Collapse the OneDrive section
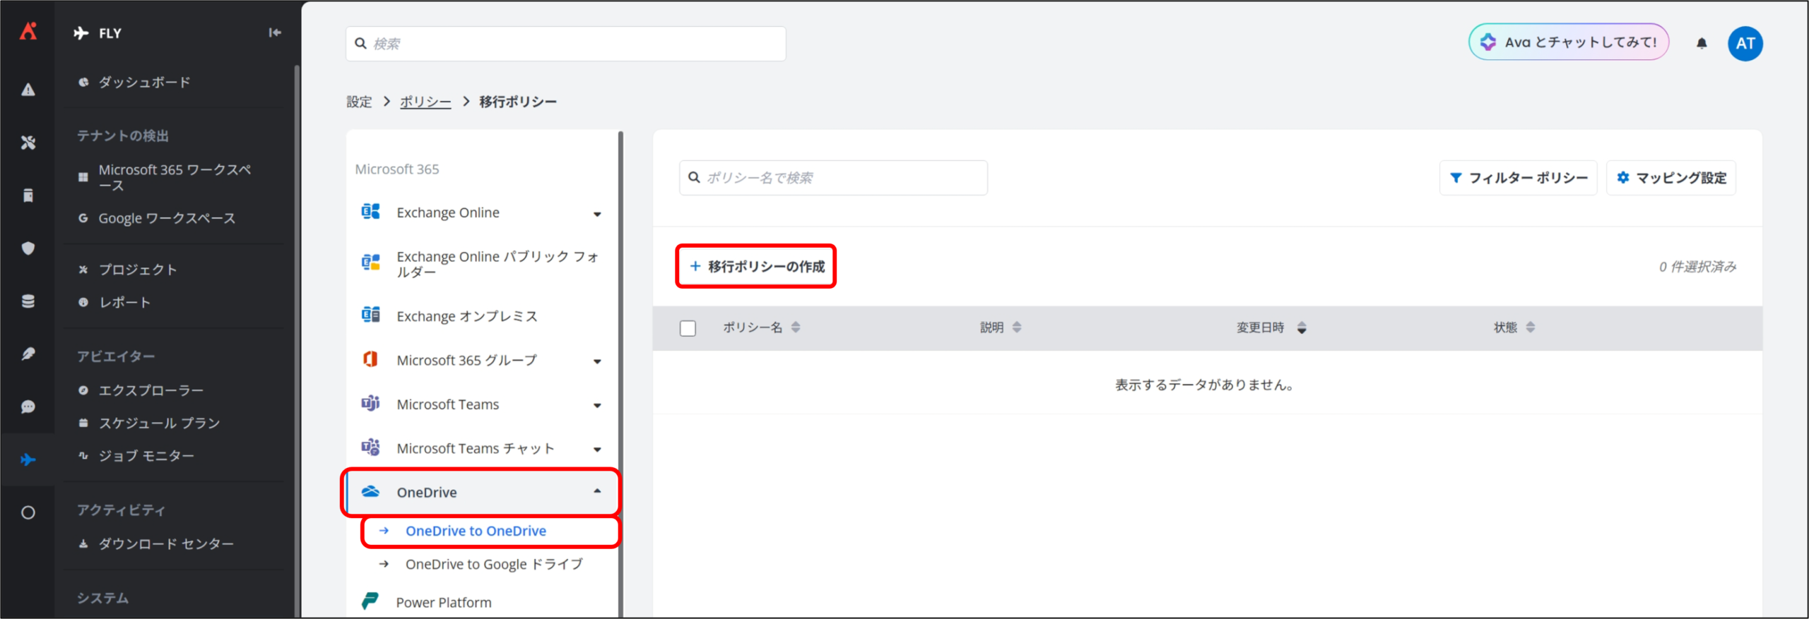This screenshot has width=1809, height=619. pos(597,492)
